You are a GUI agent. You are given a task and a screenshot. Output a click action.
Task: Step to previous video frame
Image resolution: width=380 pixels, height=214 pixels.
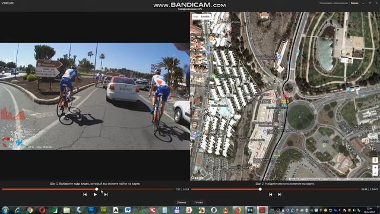pos(85,194)
